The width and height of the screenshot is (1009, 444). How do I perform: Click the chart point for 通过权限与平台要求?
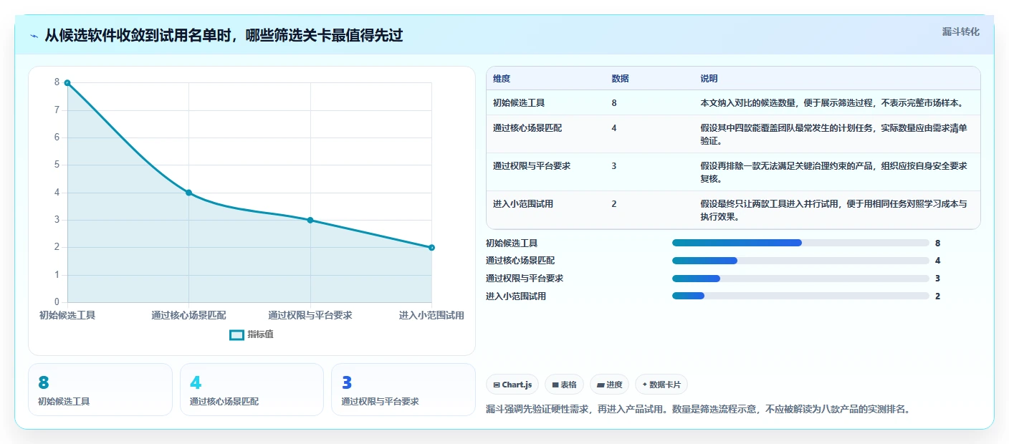coord(310,220)
